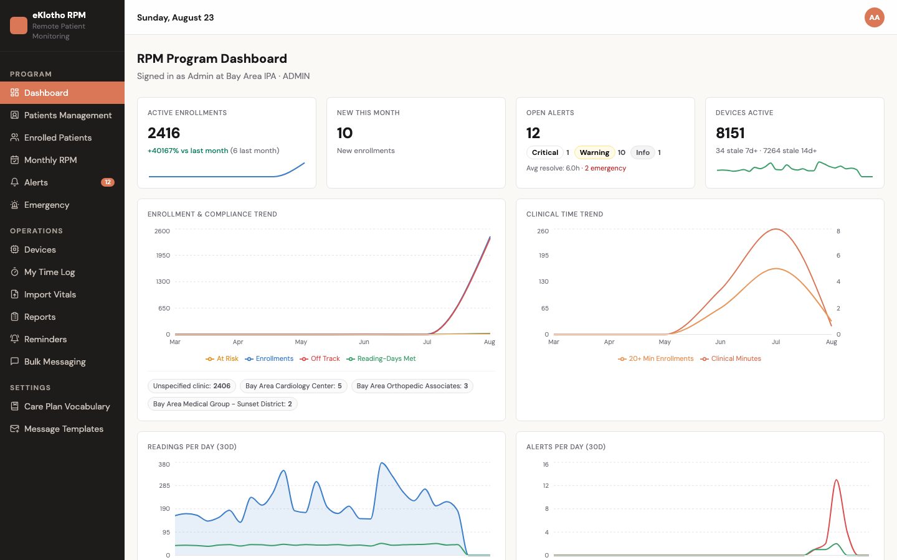Image resolution: width=897 pixels, height=560 pixels.
Task: Click the Monthly RPM calendar icon
Action: coord(14,160)
